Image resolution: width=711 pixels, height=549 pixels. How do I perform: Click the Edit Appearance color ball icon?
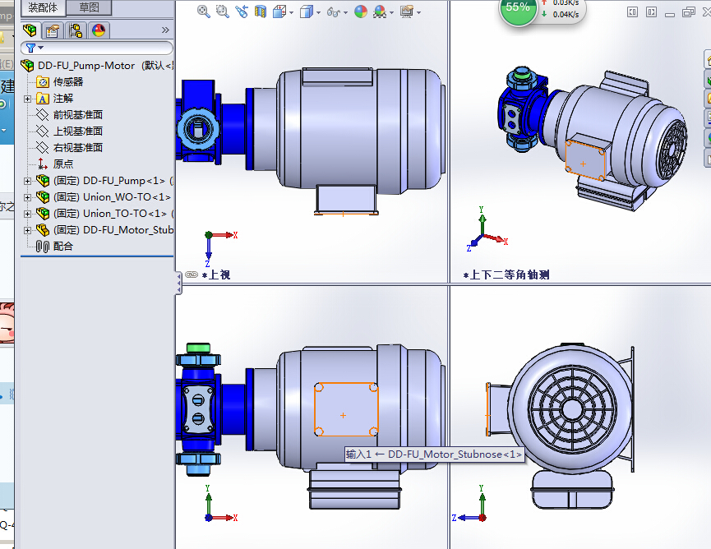361,12
